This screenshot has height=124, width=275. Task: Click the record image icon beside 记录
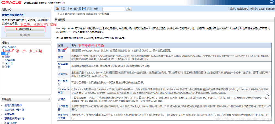[84, 8]
